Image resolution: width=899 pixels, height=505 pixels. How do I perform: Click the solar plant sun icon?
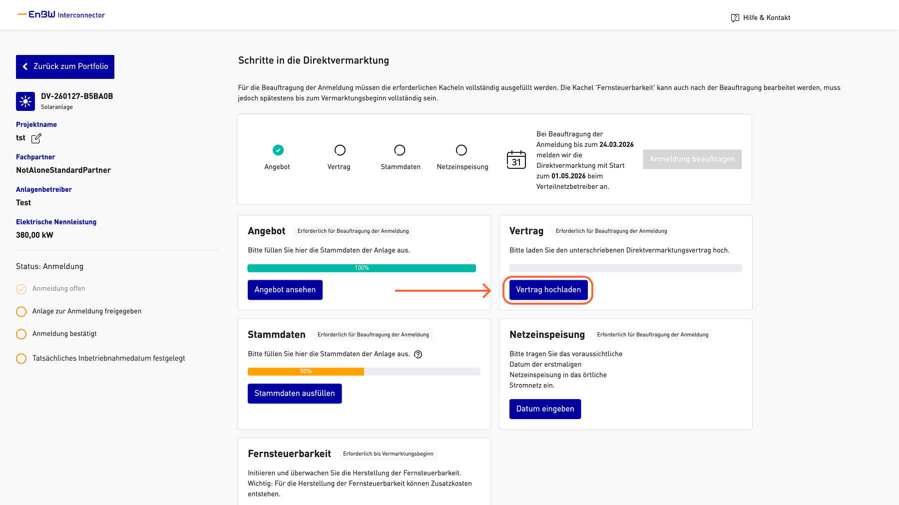[x=25, y=101]
